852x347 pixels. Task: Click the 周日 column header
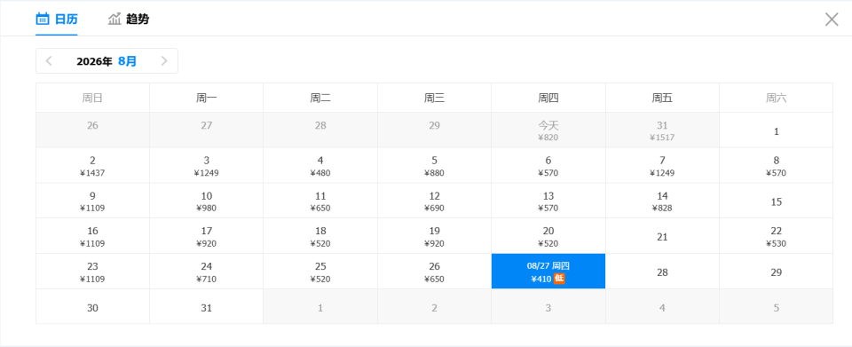(92, 98)
